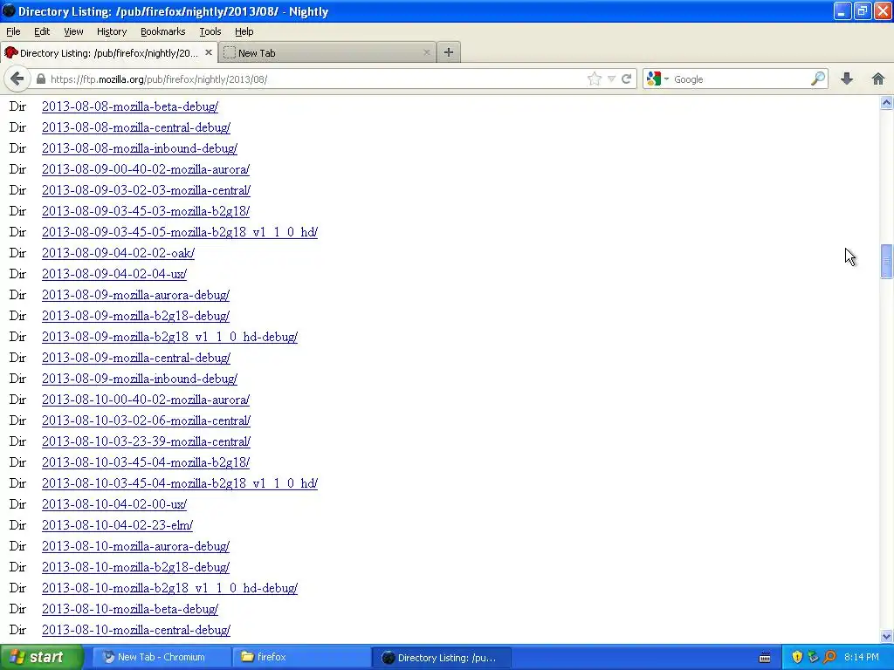894x670 pixels.
Task: Go to the Home page icon
Action: [x=878, y=79]
